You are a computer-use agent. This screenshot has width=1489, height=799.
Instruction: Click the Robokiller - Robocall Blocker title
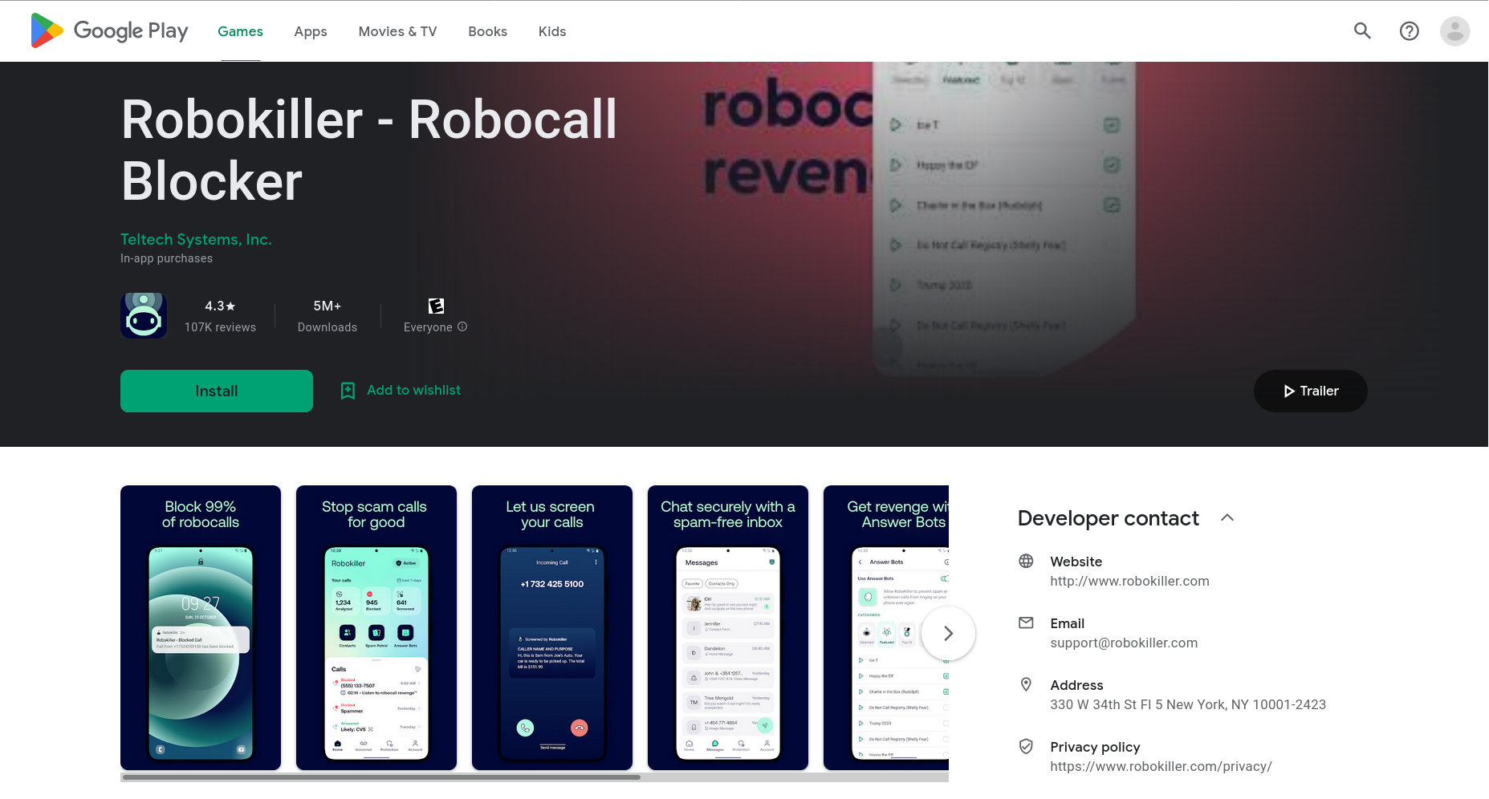(x=369, y=150)
